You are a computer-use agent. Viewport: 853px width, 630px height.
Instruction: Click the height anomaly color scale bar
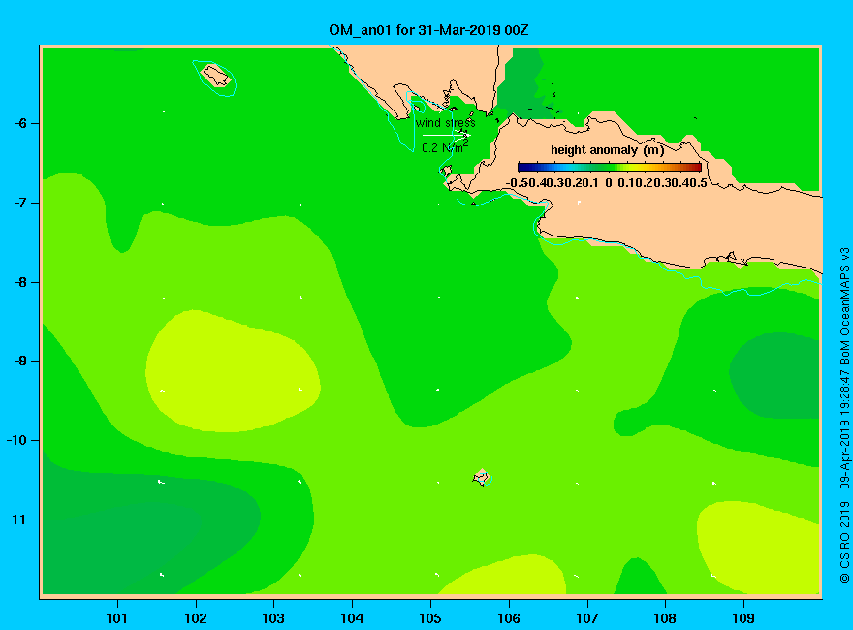[610, 167]
